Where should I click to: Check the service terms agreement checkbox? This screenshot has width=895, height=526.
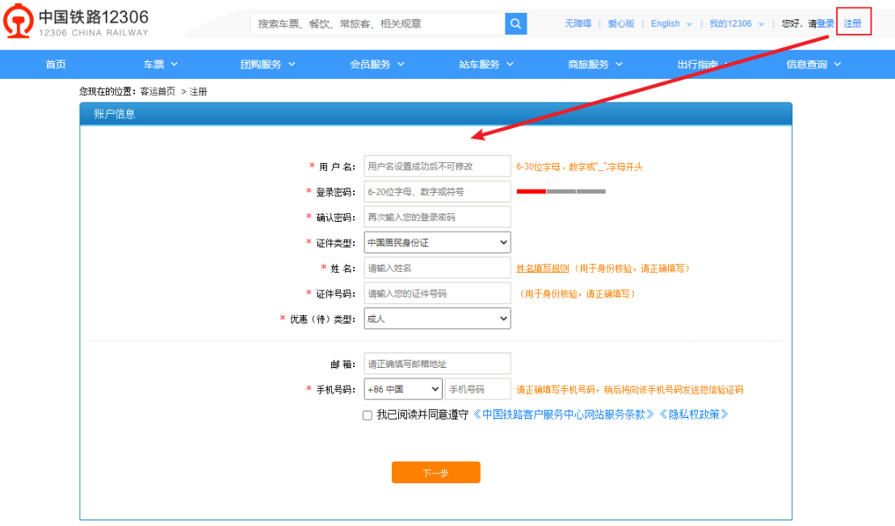pyautogui.click(x=368, y=415)
